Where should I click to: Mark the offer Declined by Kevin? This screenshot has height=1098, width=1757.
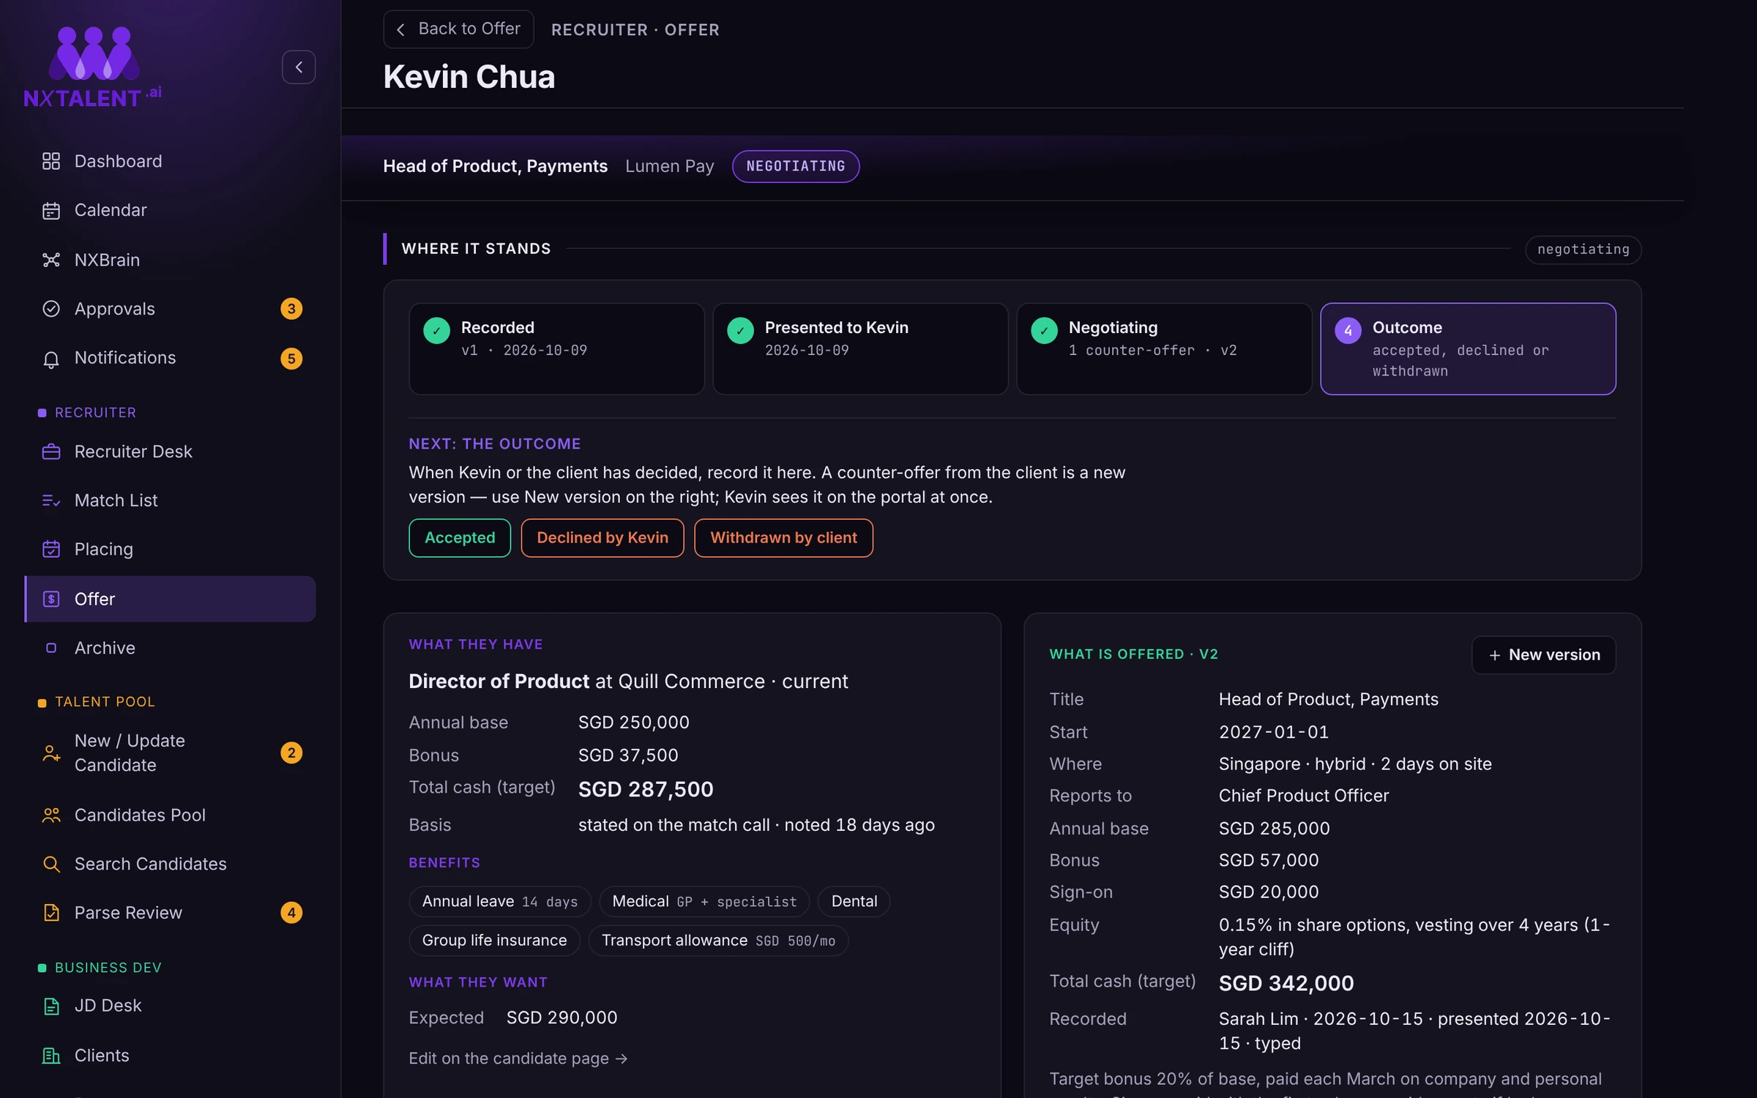(603, 538)
